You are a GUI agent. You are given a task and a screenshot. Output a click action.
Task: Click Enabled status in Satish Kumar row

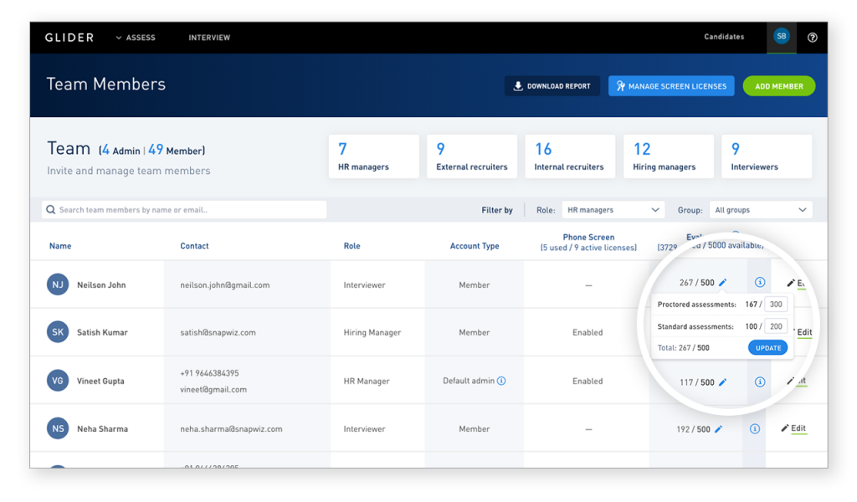(x=588, y=332)
